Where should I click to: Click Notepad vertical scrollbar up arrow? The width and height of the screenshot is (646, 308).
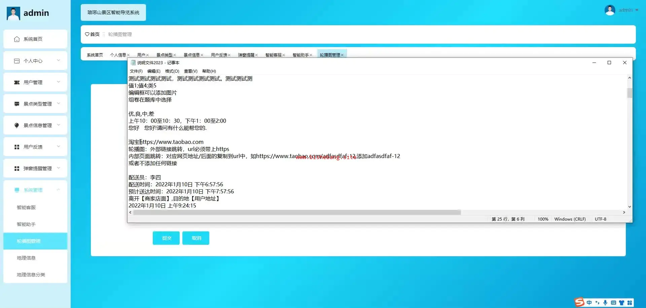point(630,78)
